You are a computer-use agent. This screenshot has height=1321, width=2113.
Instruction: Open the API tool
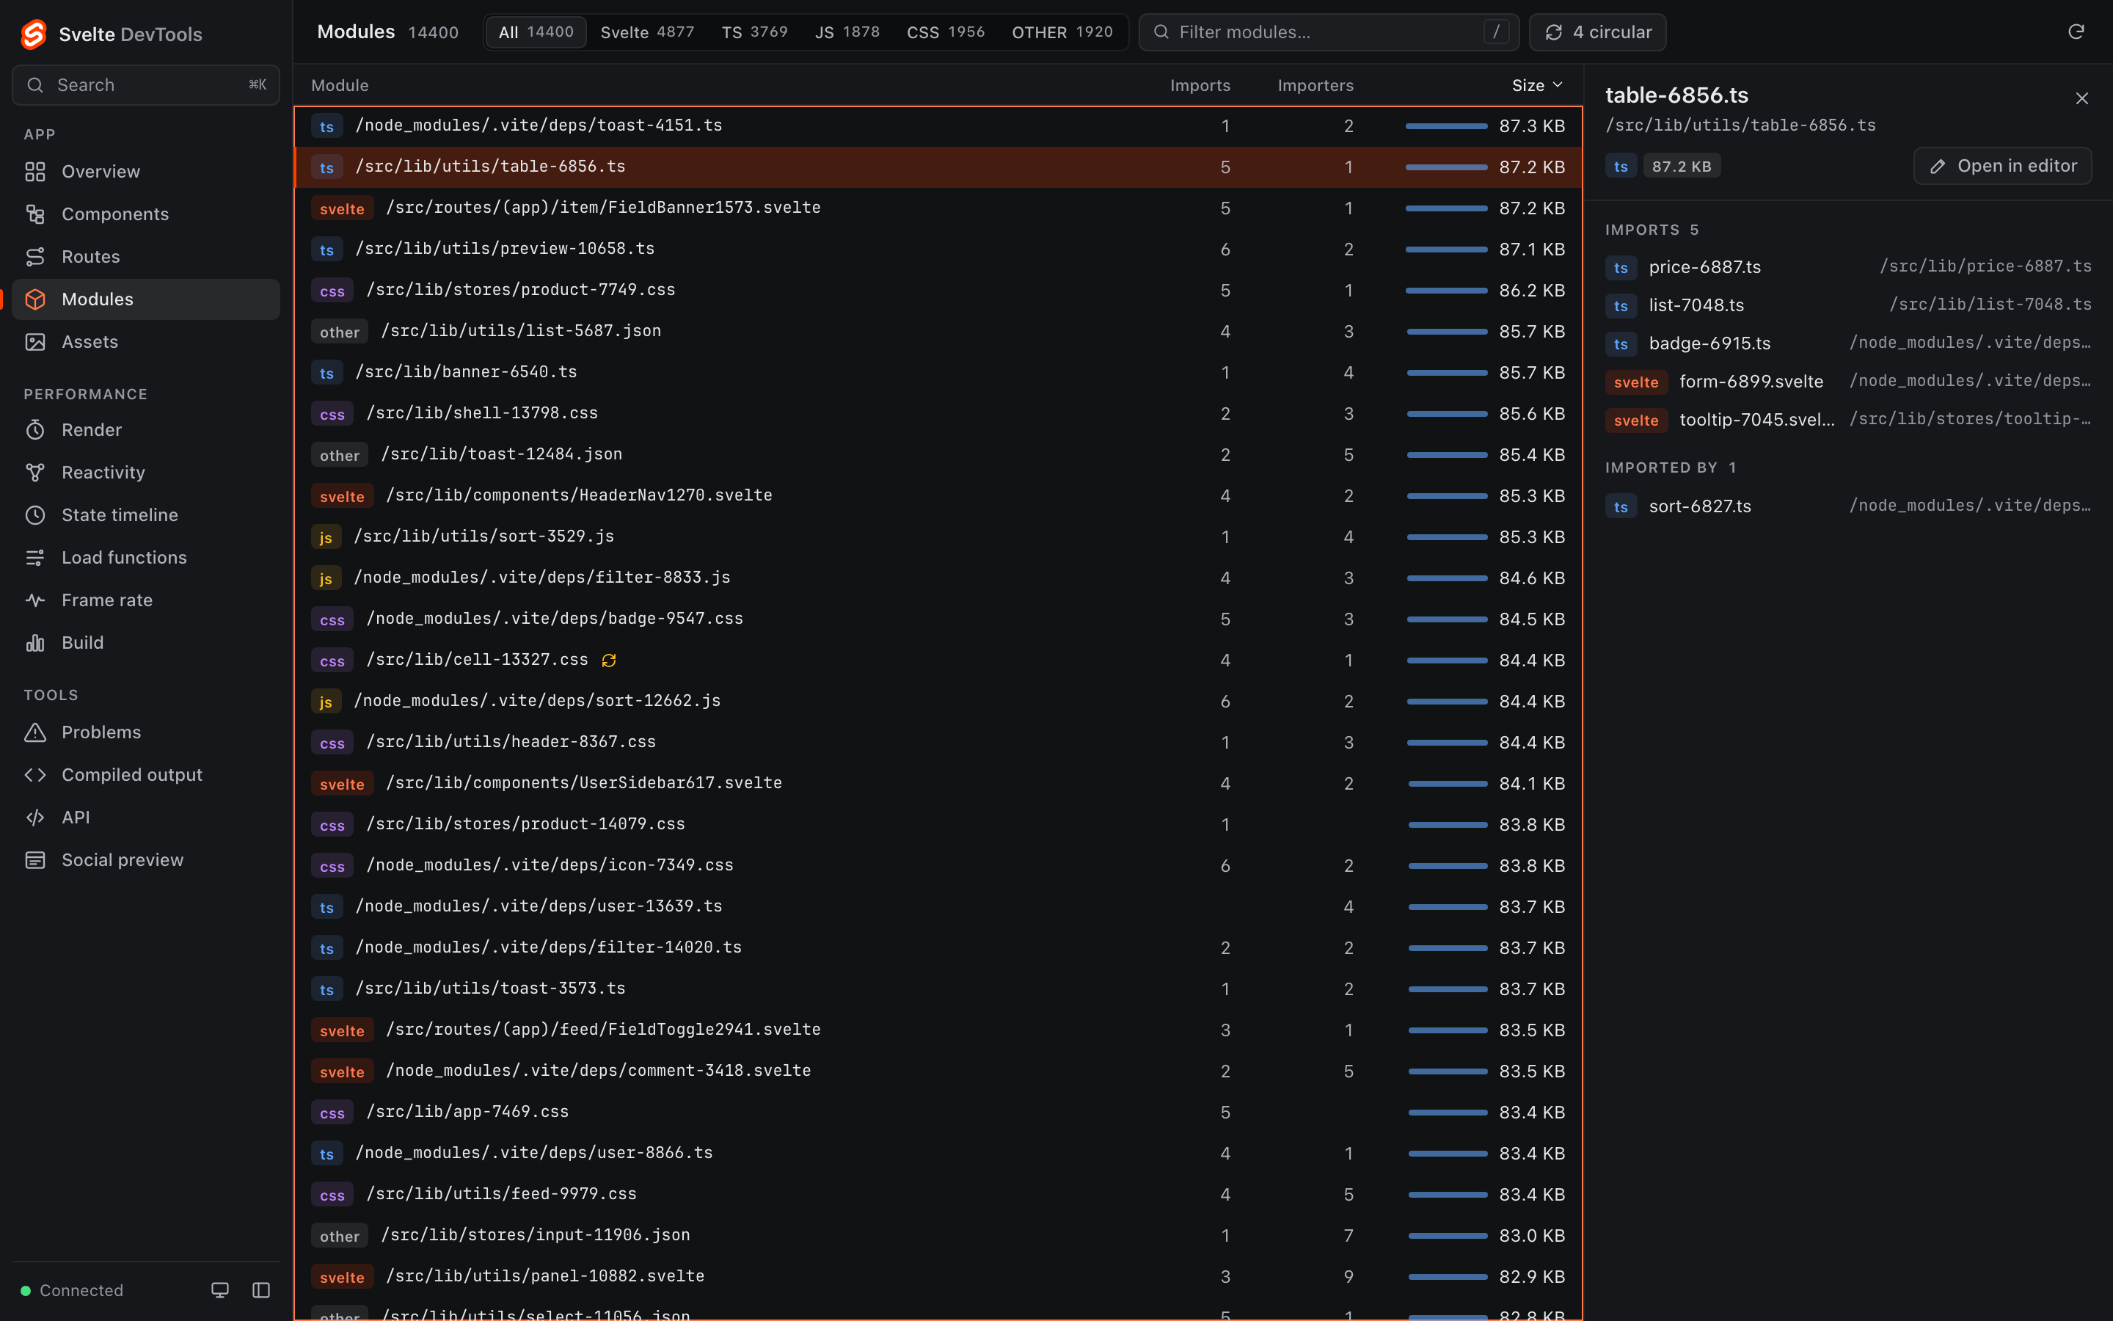click(146, 818)
